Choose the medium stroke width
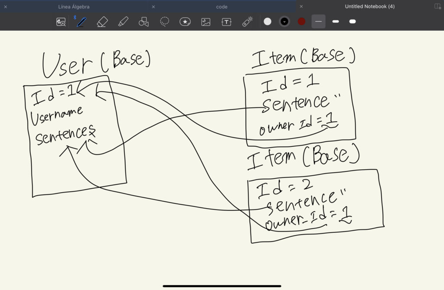Viewport: 444px width, 290px height. click(336, 21)
